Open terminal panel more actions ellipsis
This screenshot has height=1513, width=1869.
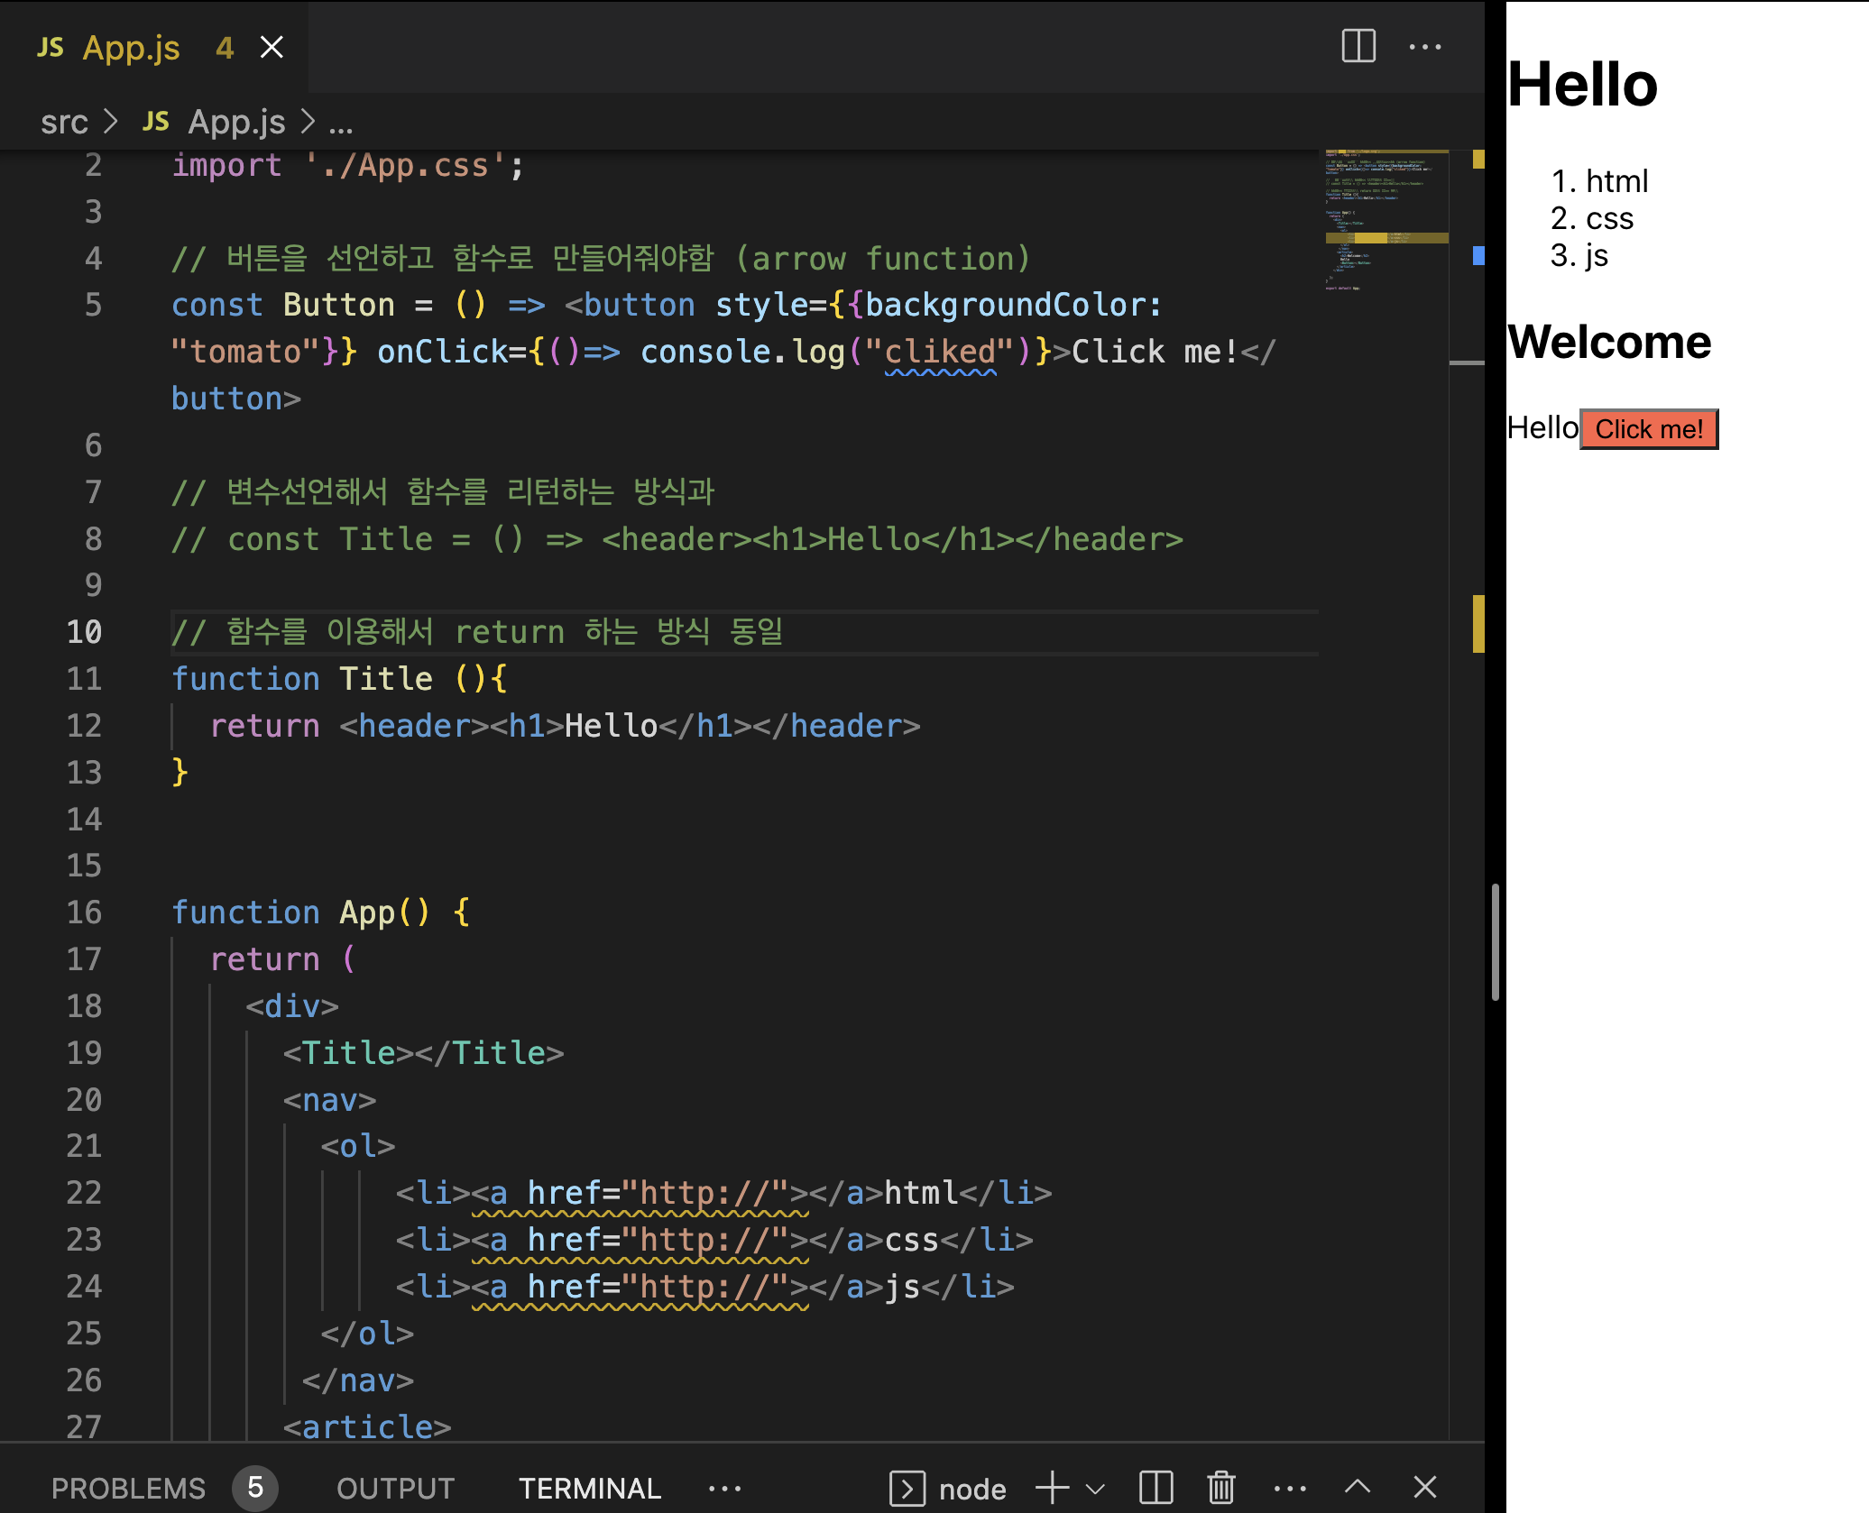point(1289,1488)
